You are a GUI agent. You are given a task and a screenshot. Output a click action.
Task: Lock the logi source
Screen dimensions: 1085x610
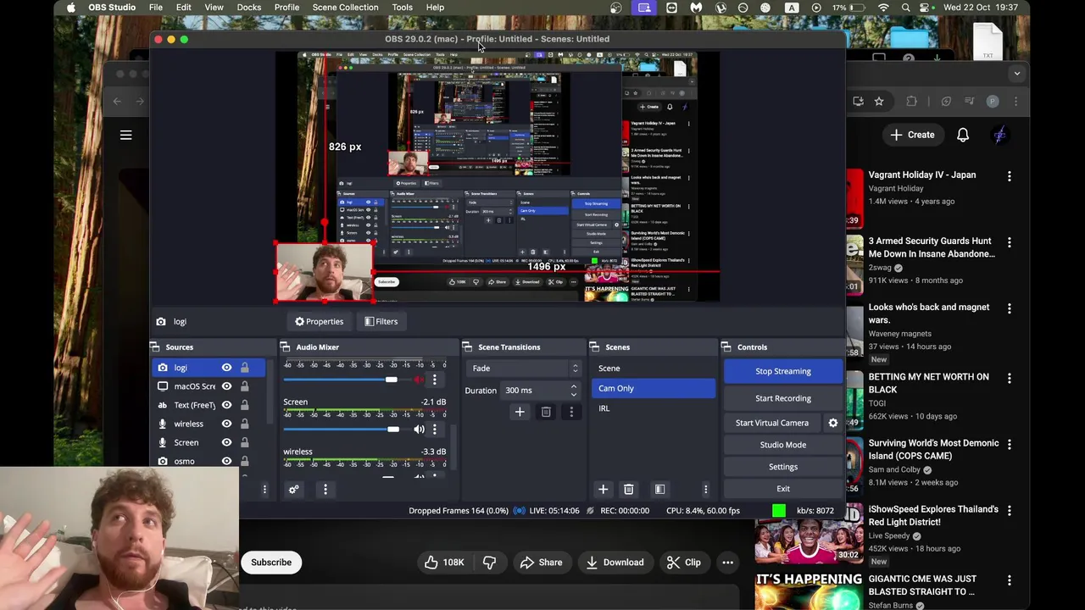click(x=244, y=368)
